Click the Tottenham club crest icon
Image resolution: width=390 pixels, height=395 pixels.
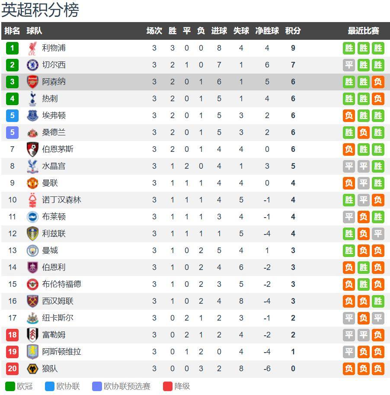(32, 99)
